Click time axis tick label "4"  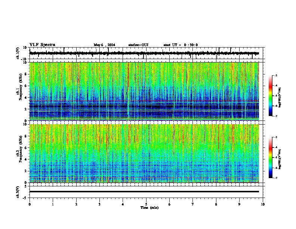click(123, 204)
